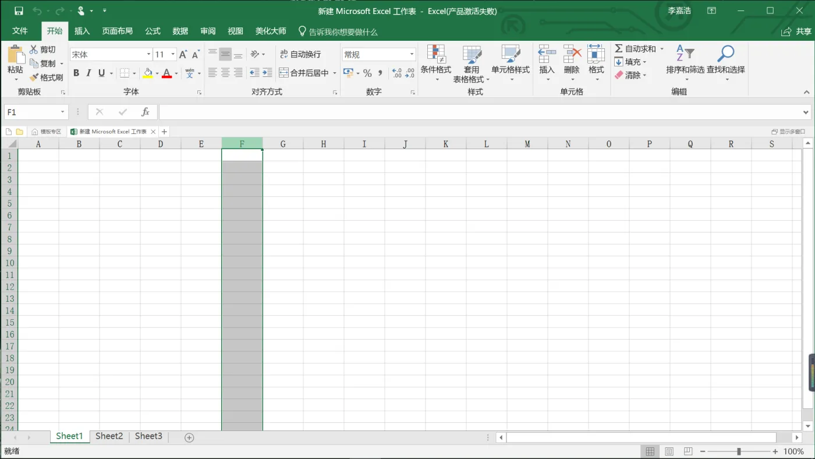
Task: Switch to Sheet2 tab
Action: click(109, 436)
